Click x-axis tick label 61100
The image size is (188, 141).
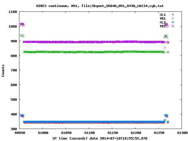89,133
